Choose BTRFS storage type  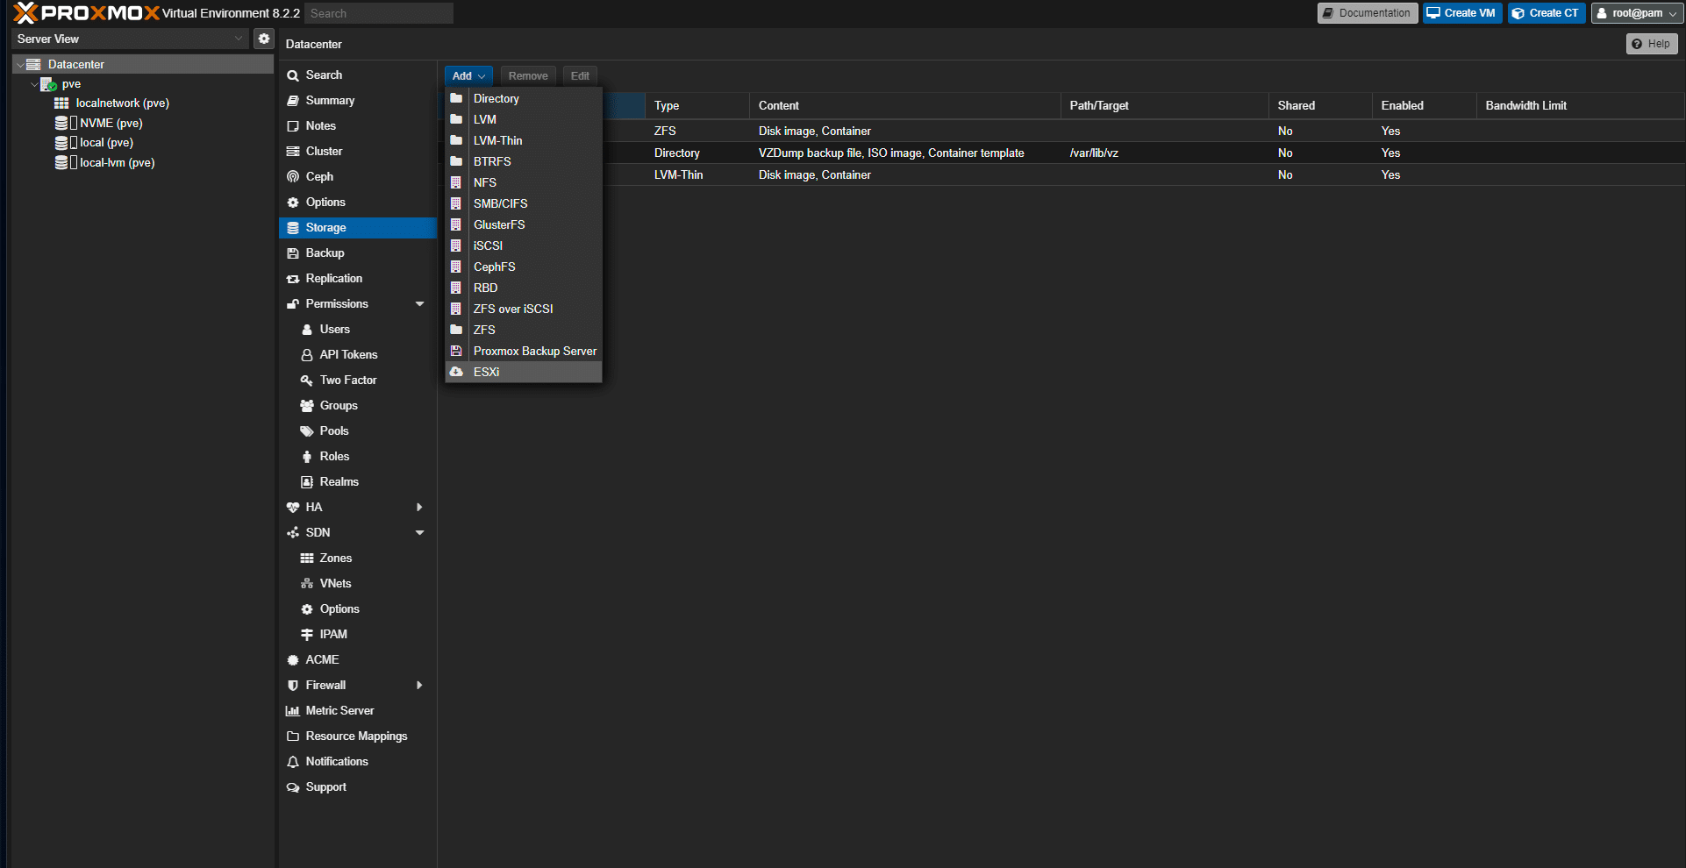(524, 161)
